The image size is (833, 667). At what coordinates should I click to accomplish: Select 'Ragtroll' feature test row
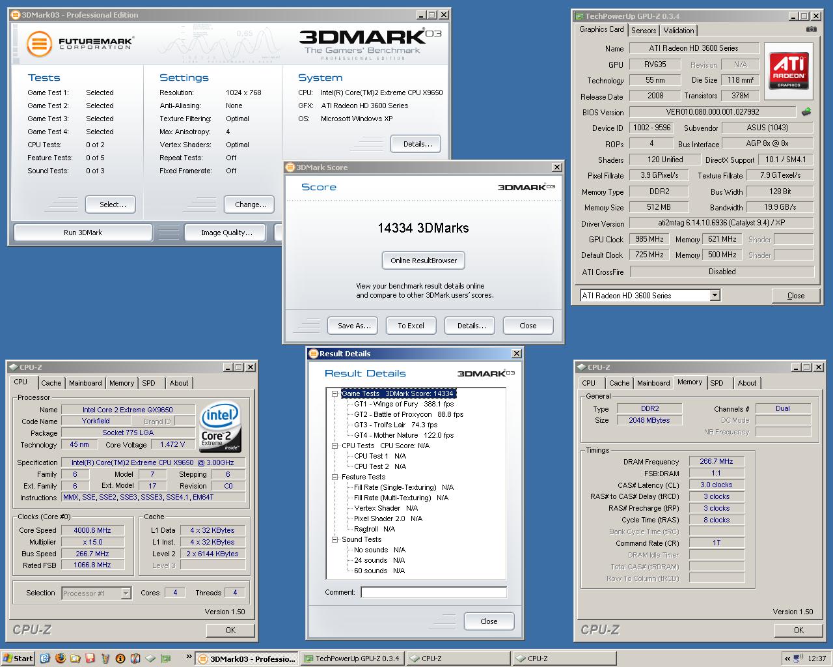(374, 529)
